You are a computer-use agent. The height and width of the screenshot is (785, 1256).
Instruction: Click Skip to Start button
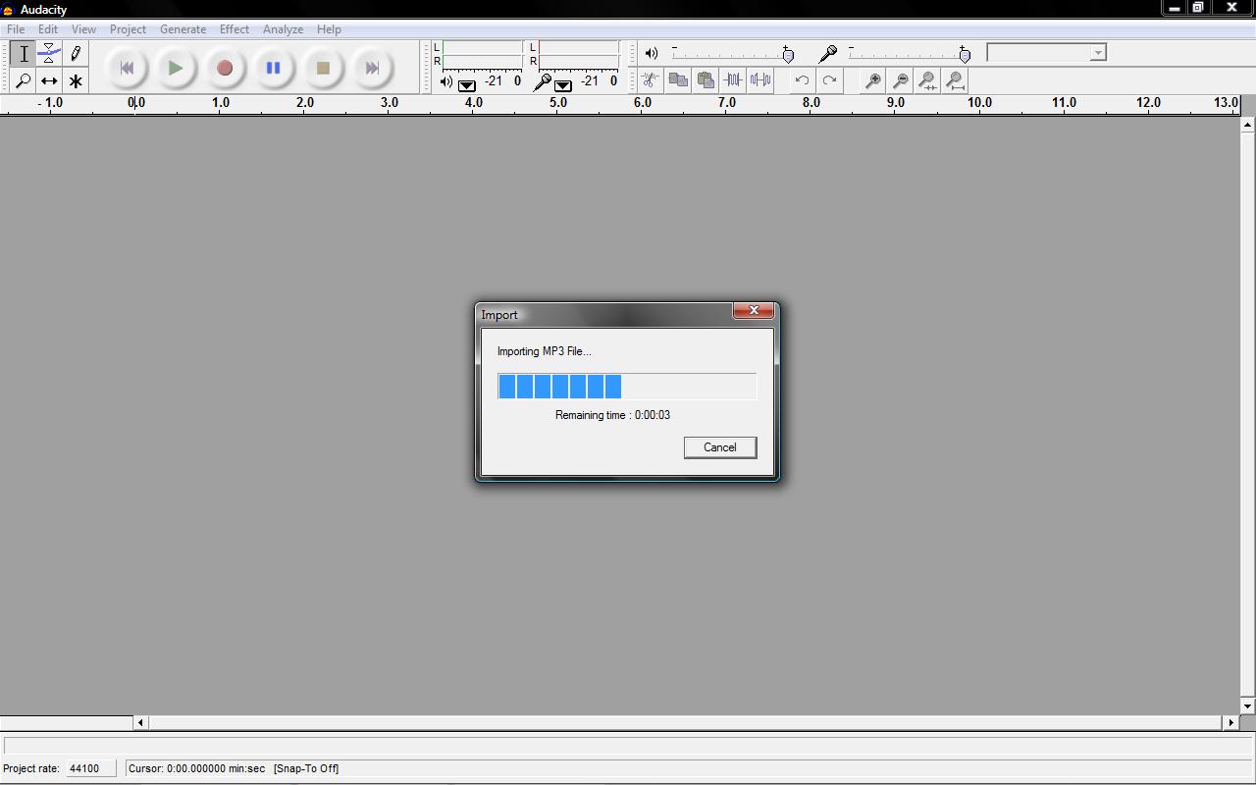pyautogui.click(x=127, y=68)
